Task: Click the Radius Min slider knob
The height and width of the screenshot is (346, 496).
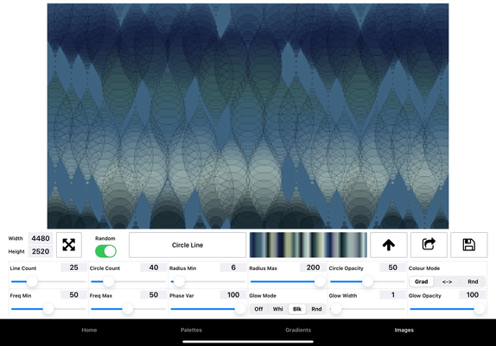Action: [179, 281]
